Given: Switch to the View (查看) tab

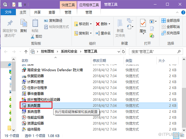Looking at the screenshot, I should [x=52, y=12].
